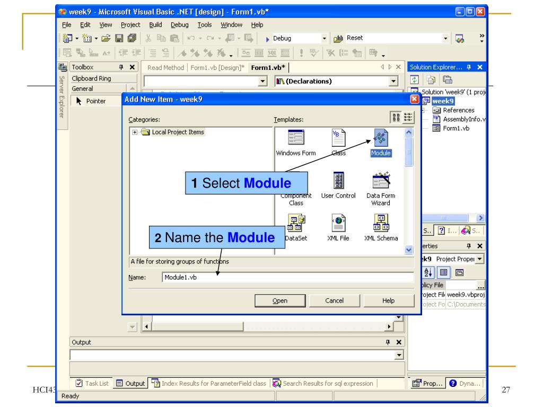Open the toolbar overflow chevron
Viewport: 543px width, 407px height.
tap(481, 38)
